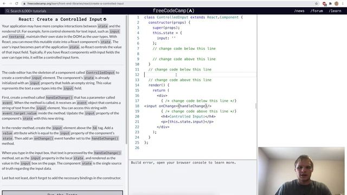Click the 'event.target.value' code snippet in instructions
Image resolution: width=347 pixels, height=195 pixels.
(x=20, y=113)
